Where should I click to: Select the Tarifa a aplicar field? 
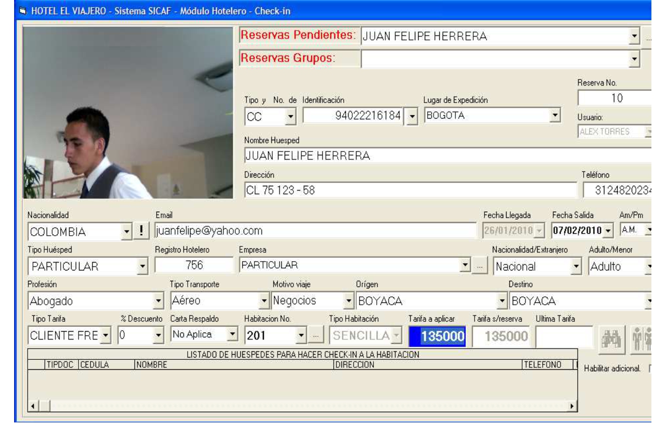click(x=437, y=336)
